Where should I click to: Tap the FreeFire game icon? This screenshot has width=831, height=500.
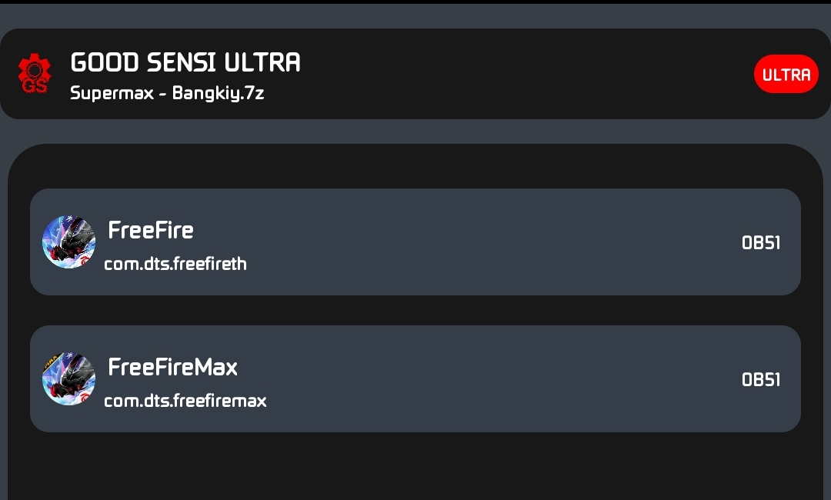point(68,242)
